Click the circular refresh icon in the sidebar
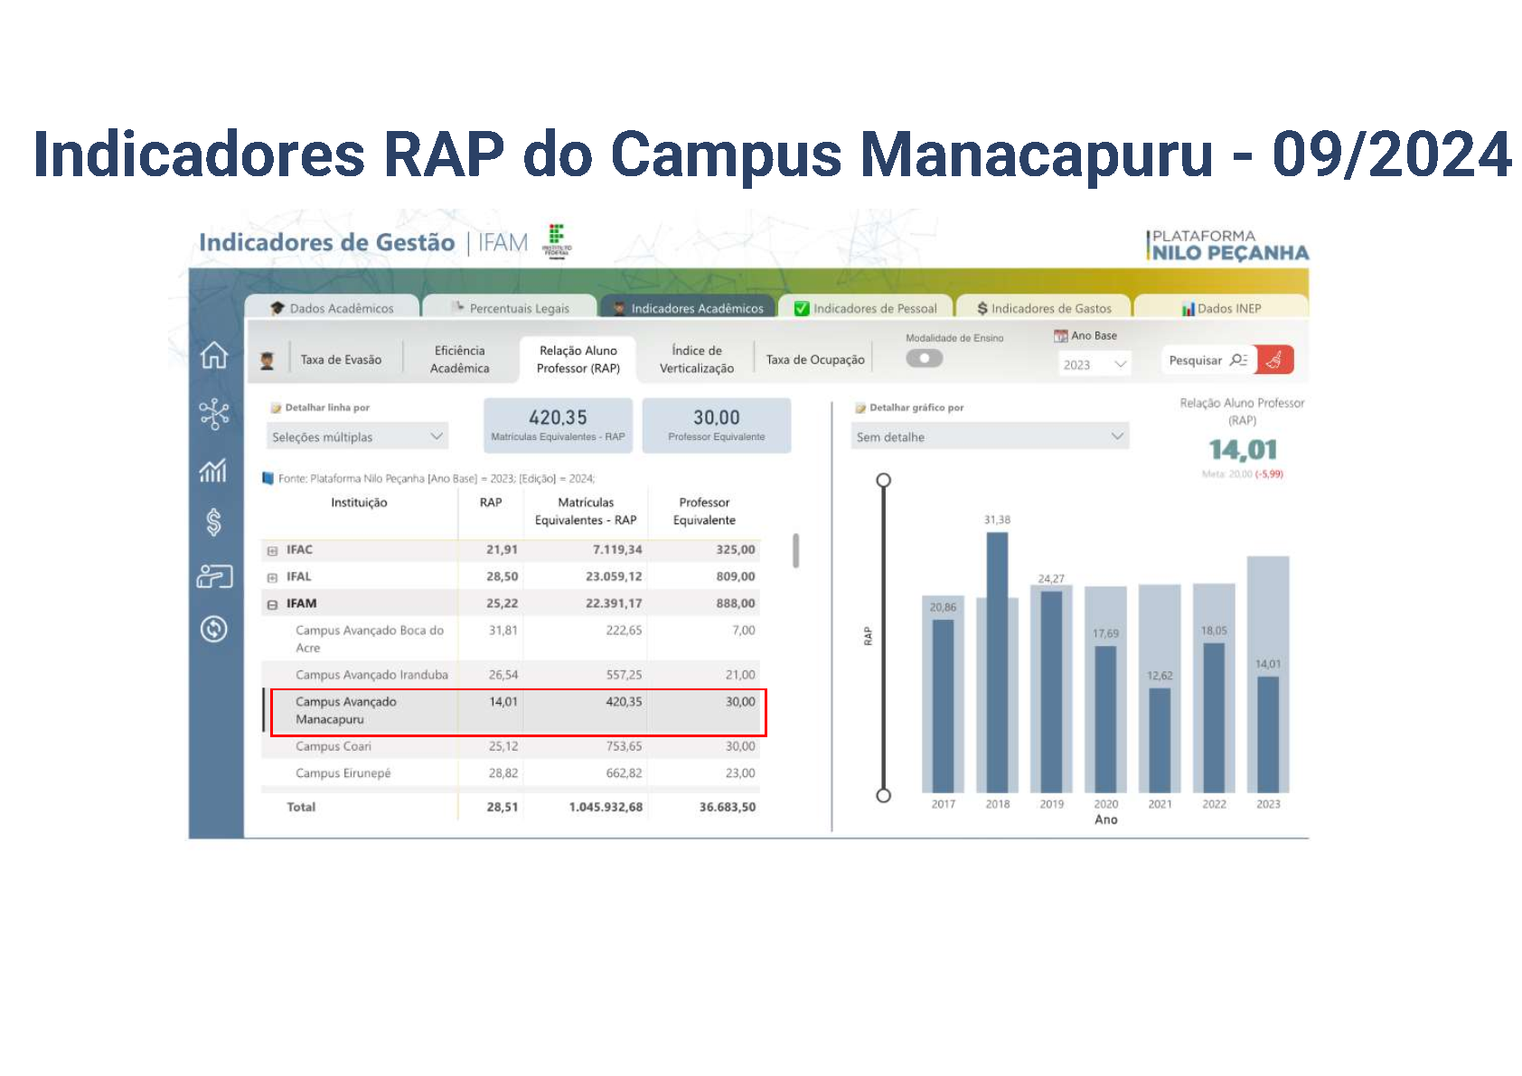This screenshot has width=1522, height=1076. (x=214, y=629)
